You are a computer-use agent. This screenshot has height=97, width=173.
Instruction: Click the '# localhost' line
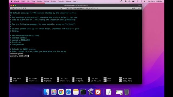(x=15, y=42)
